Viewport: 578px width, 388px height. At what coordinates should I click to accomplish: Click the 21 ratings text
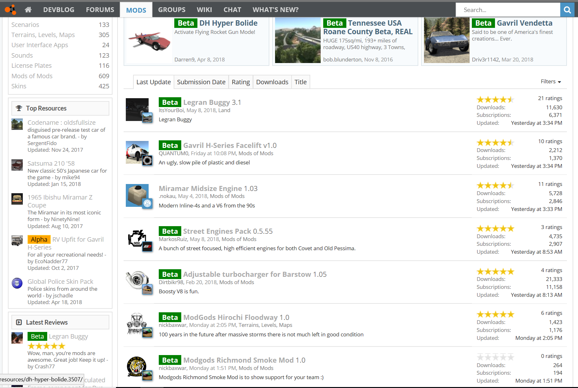click(550, 98)
